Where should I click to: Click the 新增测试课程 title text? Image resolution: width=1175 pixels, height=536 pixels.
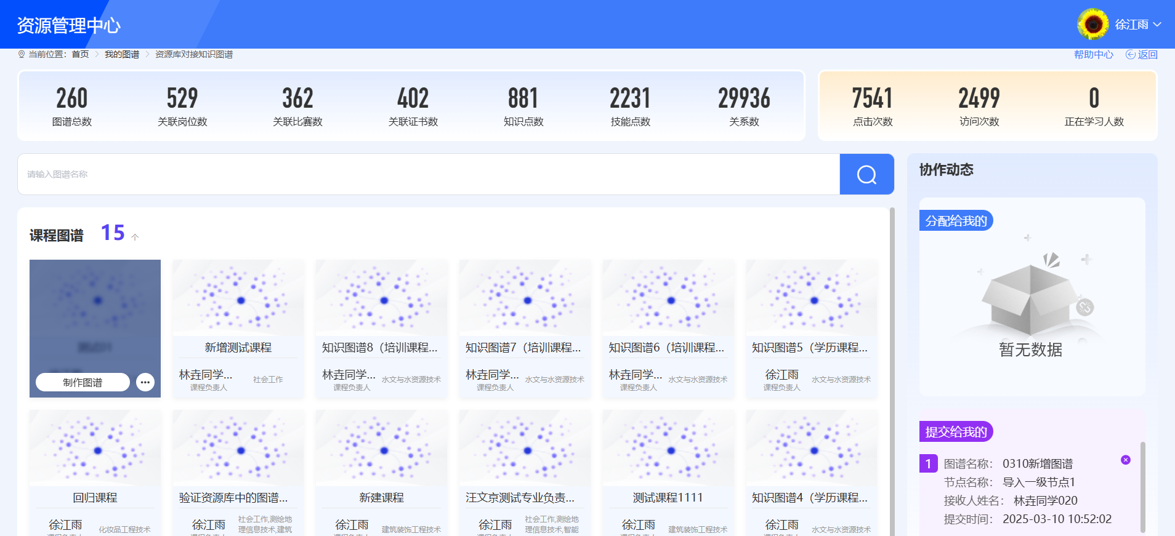(238, 348)
